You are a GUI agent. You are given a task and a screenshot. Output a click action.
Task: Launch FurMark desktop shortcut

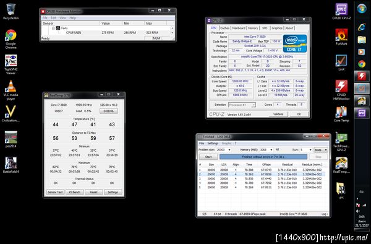(341, 37)
